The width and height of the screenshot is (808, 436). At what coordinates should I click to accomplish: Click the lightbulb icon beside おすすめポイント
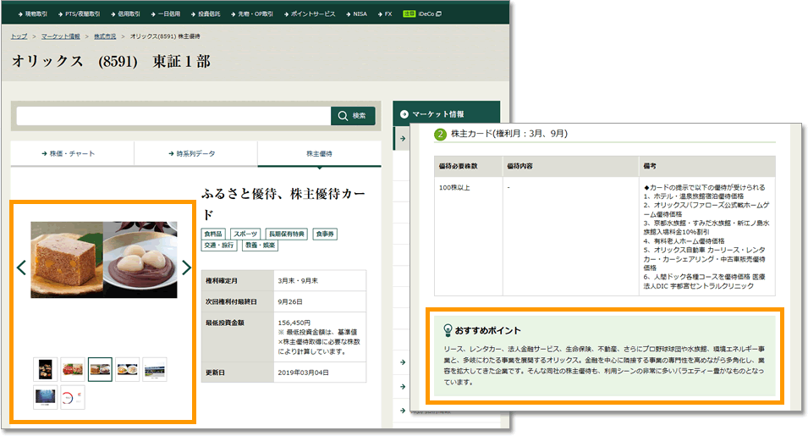coord(448,330)
